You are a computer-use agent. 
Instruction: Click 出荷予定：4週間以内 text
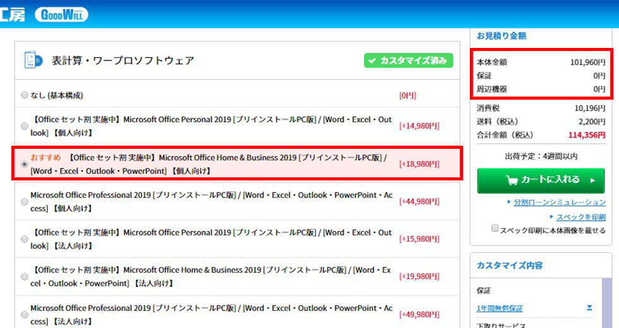tap(541, 156)
